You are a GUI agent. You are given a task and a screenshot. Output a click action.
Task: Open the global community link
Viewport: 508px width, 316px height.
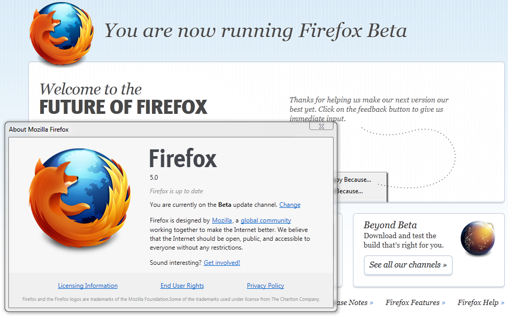(266, 220)
